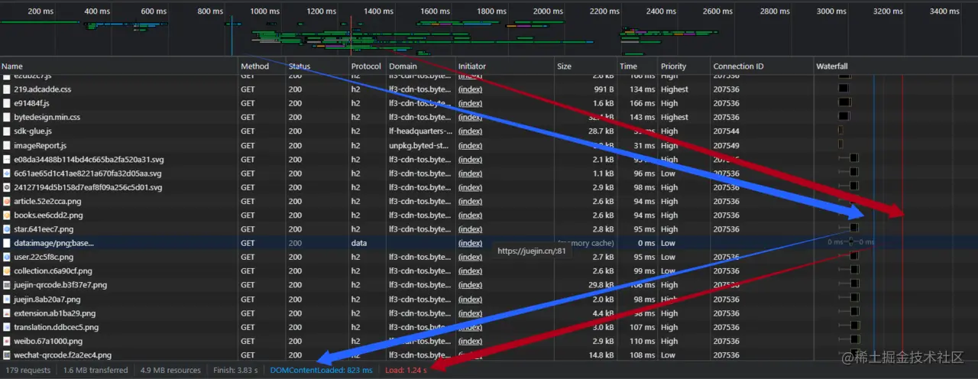Viewport: 978px width, 379px height.
Task: Click the '207544' connection ID cell
Action: pyautogui.click(x=726, y=131)
